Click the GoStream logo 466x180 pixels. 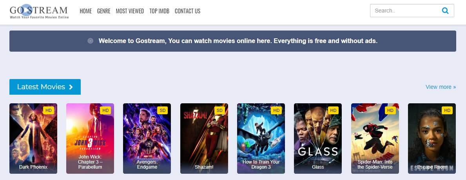[39, 12]
